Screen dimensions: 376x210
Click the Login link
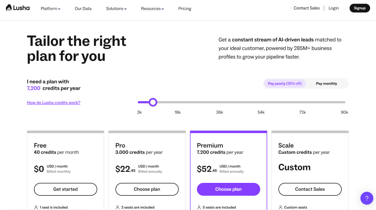point(333,8)
